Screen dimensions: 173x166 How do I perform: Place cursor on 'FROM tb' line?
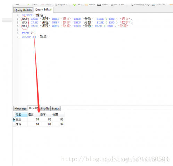coord(28,33)
